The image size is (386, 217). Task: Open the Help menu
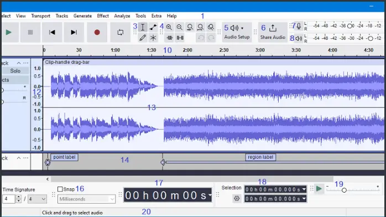pyautogui.click(x=171, y=16)
